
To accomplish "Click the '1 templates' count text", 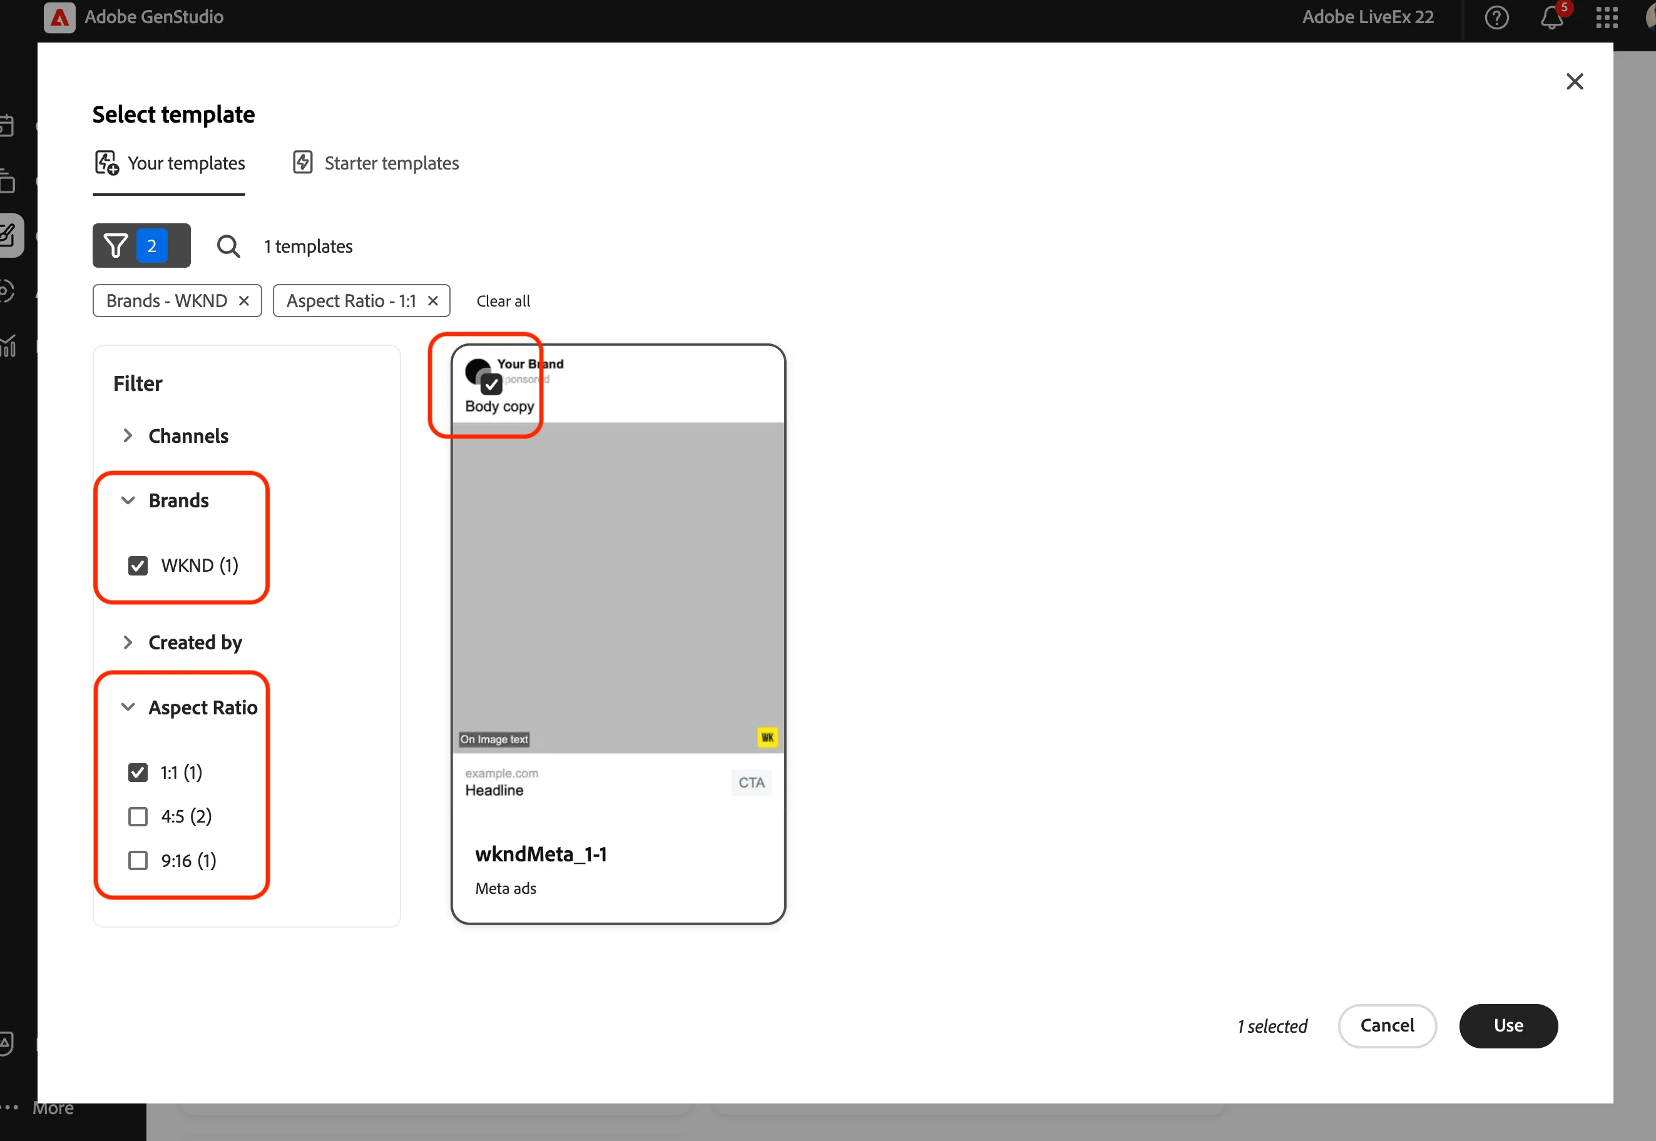I will click(x=309, y=246).
